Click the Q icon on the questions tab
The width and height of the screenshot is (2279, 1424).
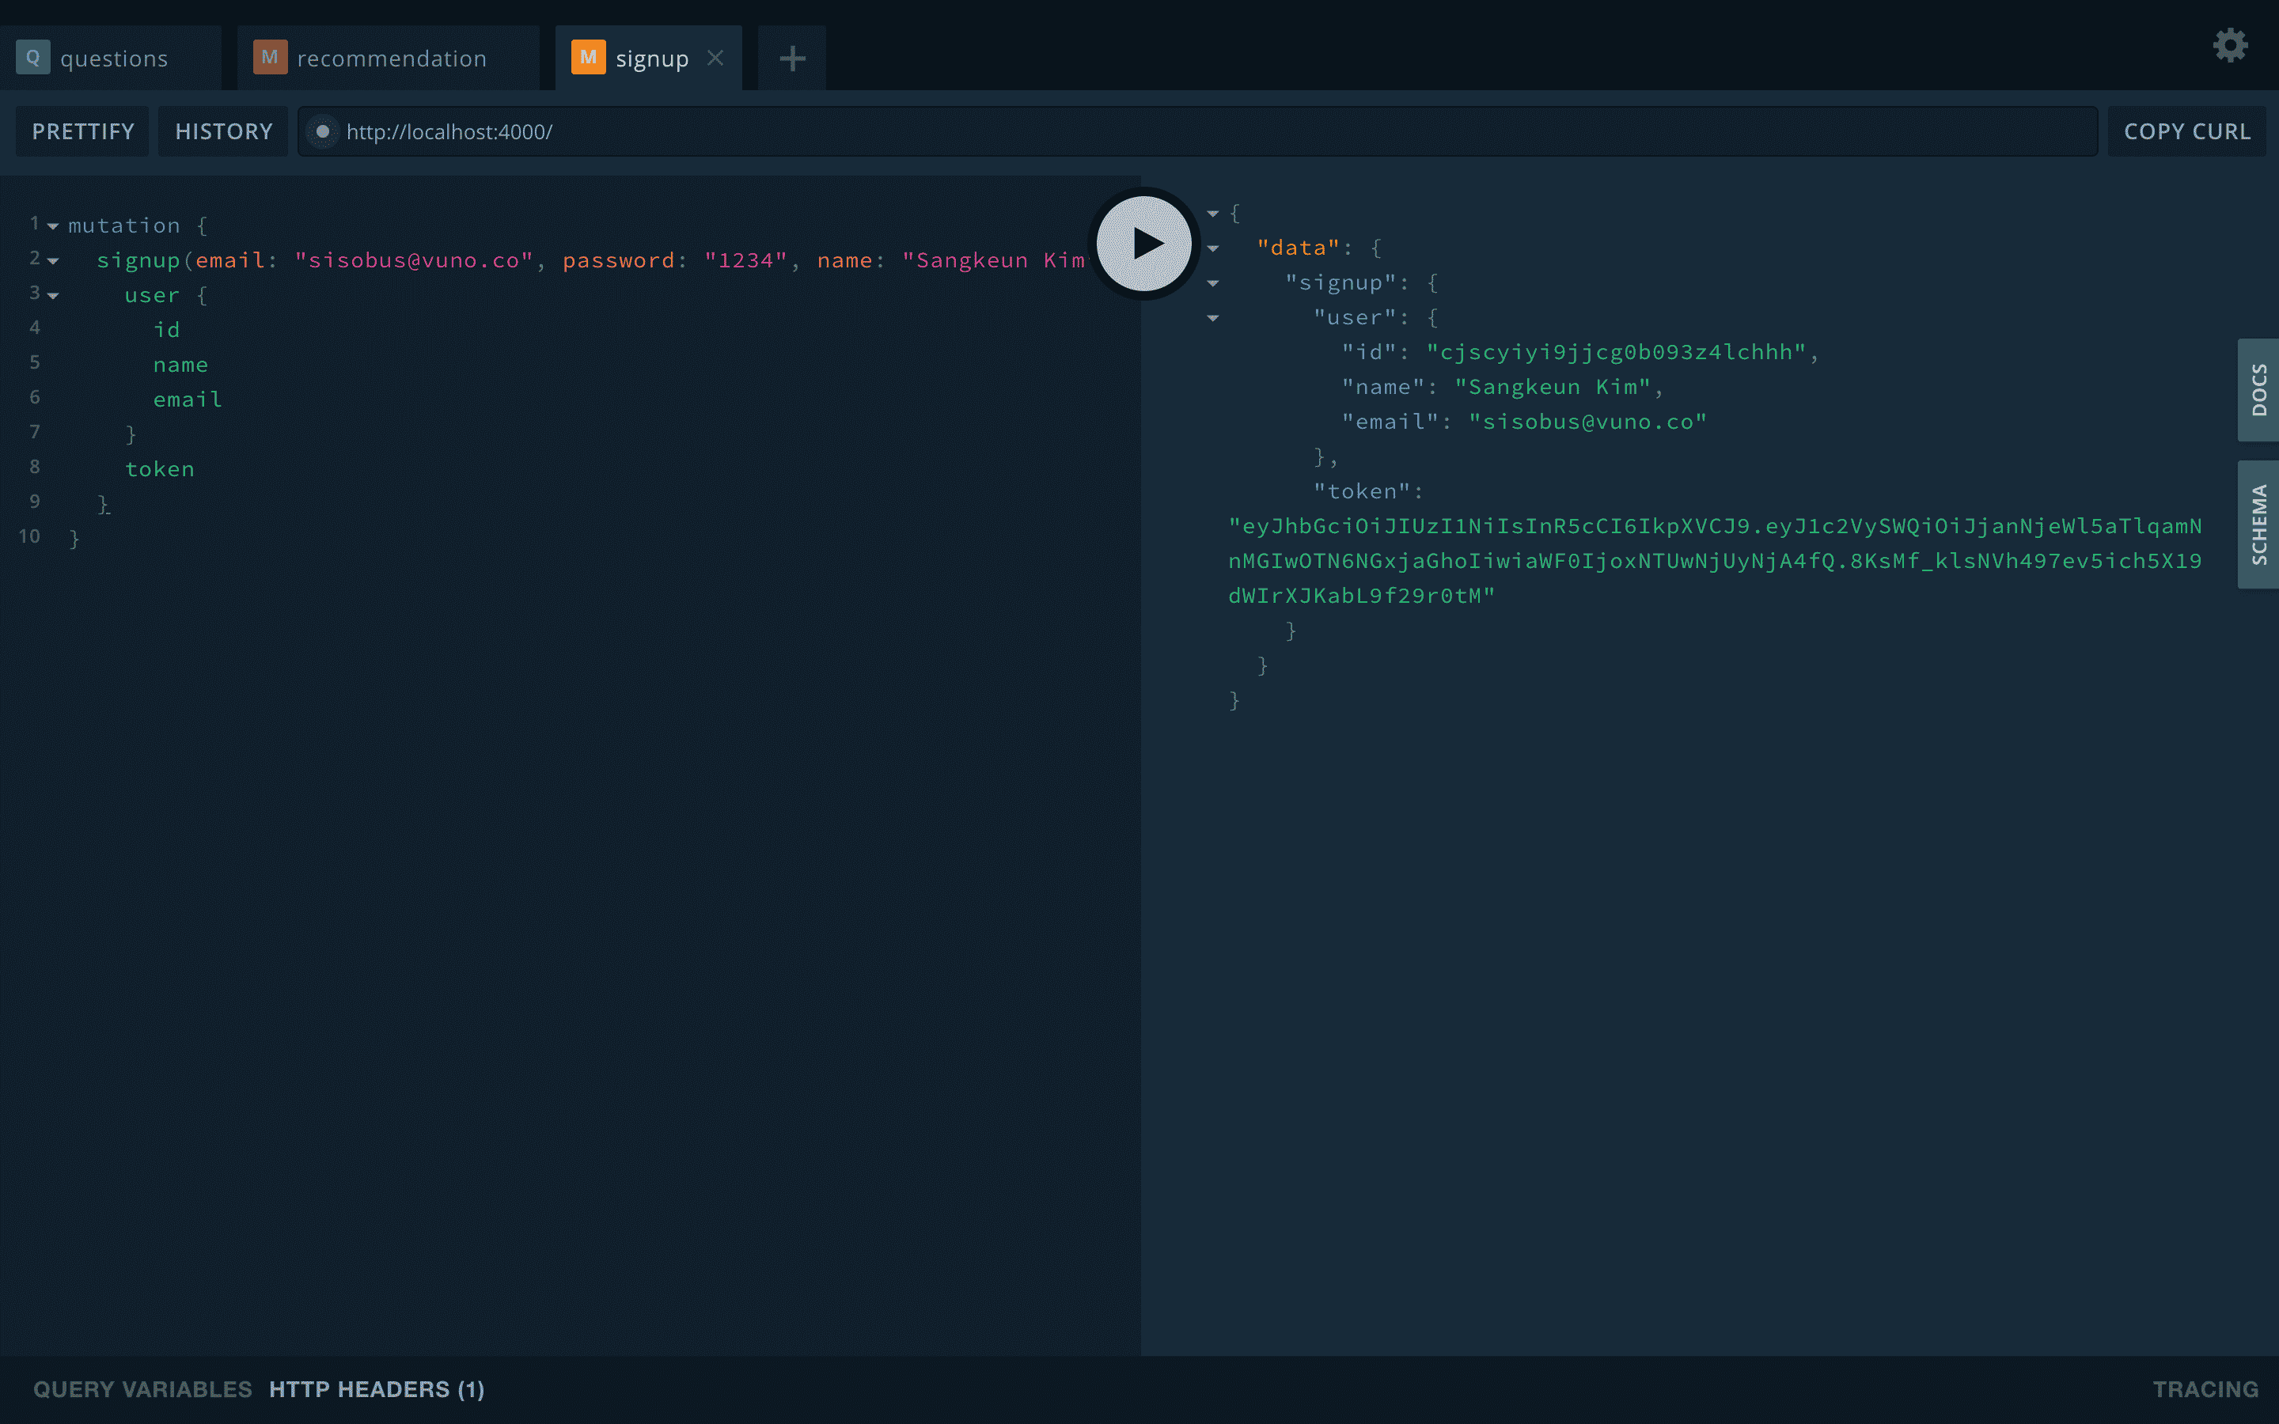(x=33, y=59)
